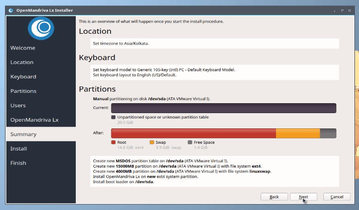Click 'Set keyboard layout to English (US)/Default.'
The height and width of the screenshot is (210, 359).
(134, 75)
